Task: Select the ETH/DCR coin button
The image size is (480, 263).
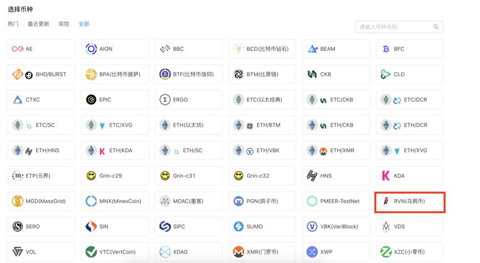Action: coord(410,125)
